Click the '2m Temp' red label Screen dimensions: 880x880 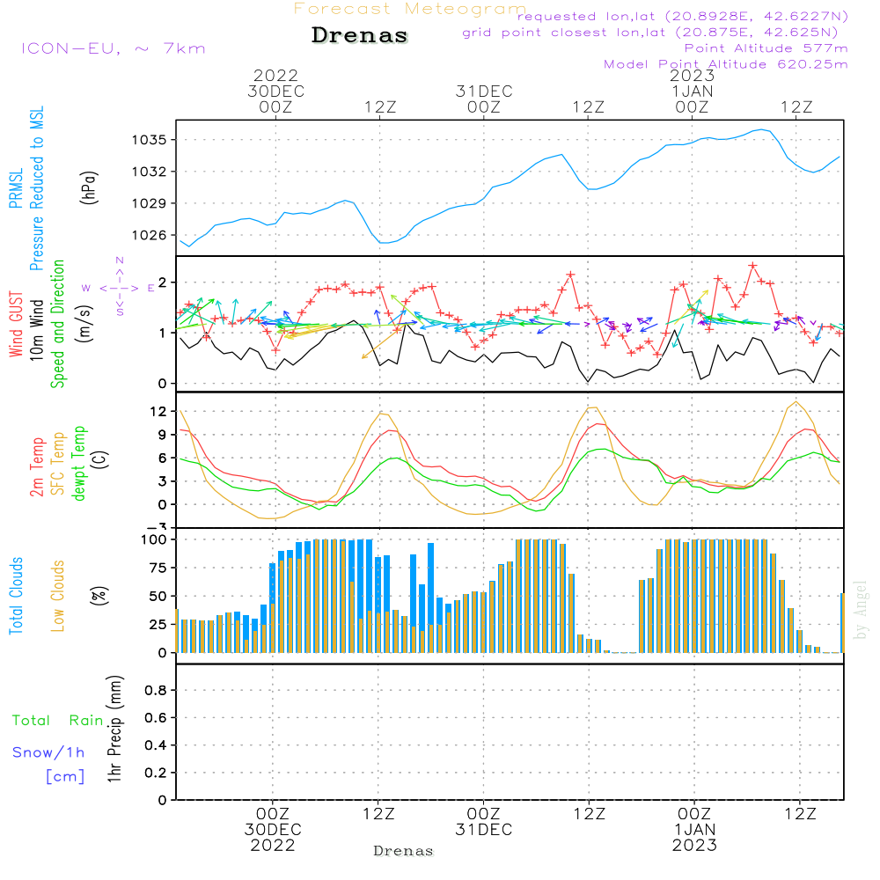pos(36,467)
